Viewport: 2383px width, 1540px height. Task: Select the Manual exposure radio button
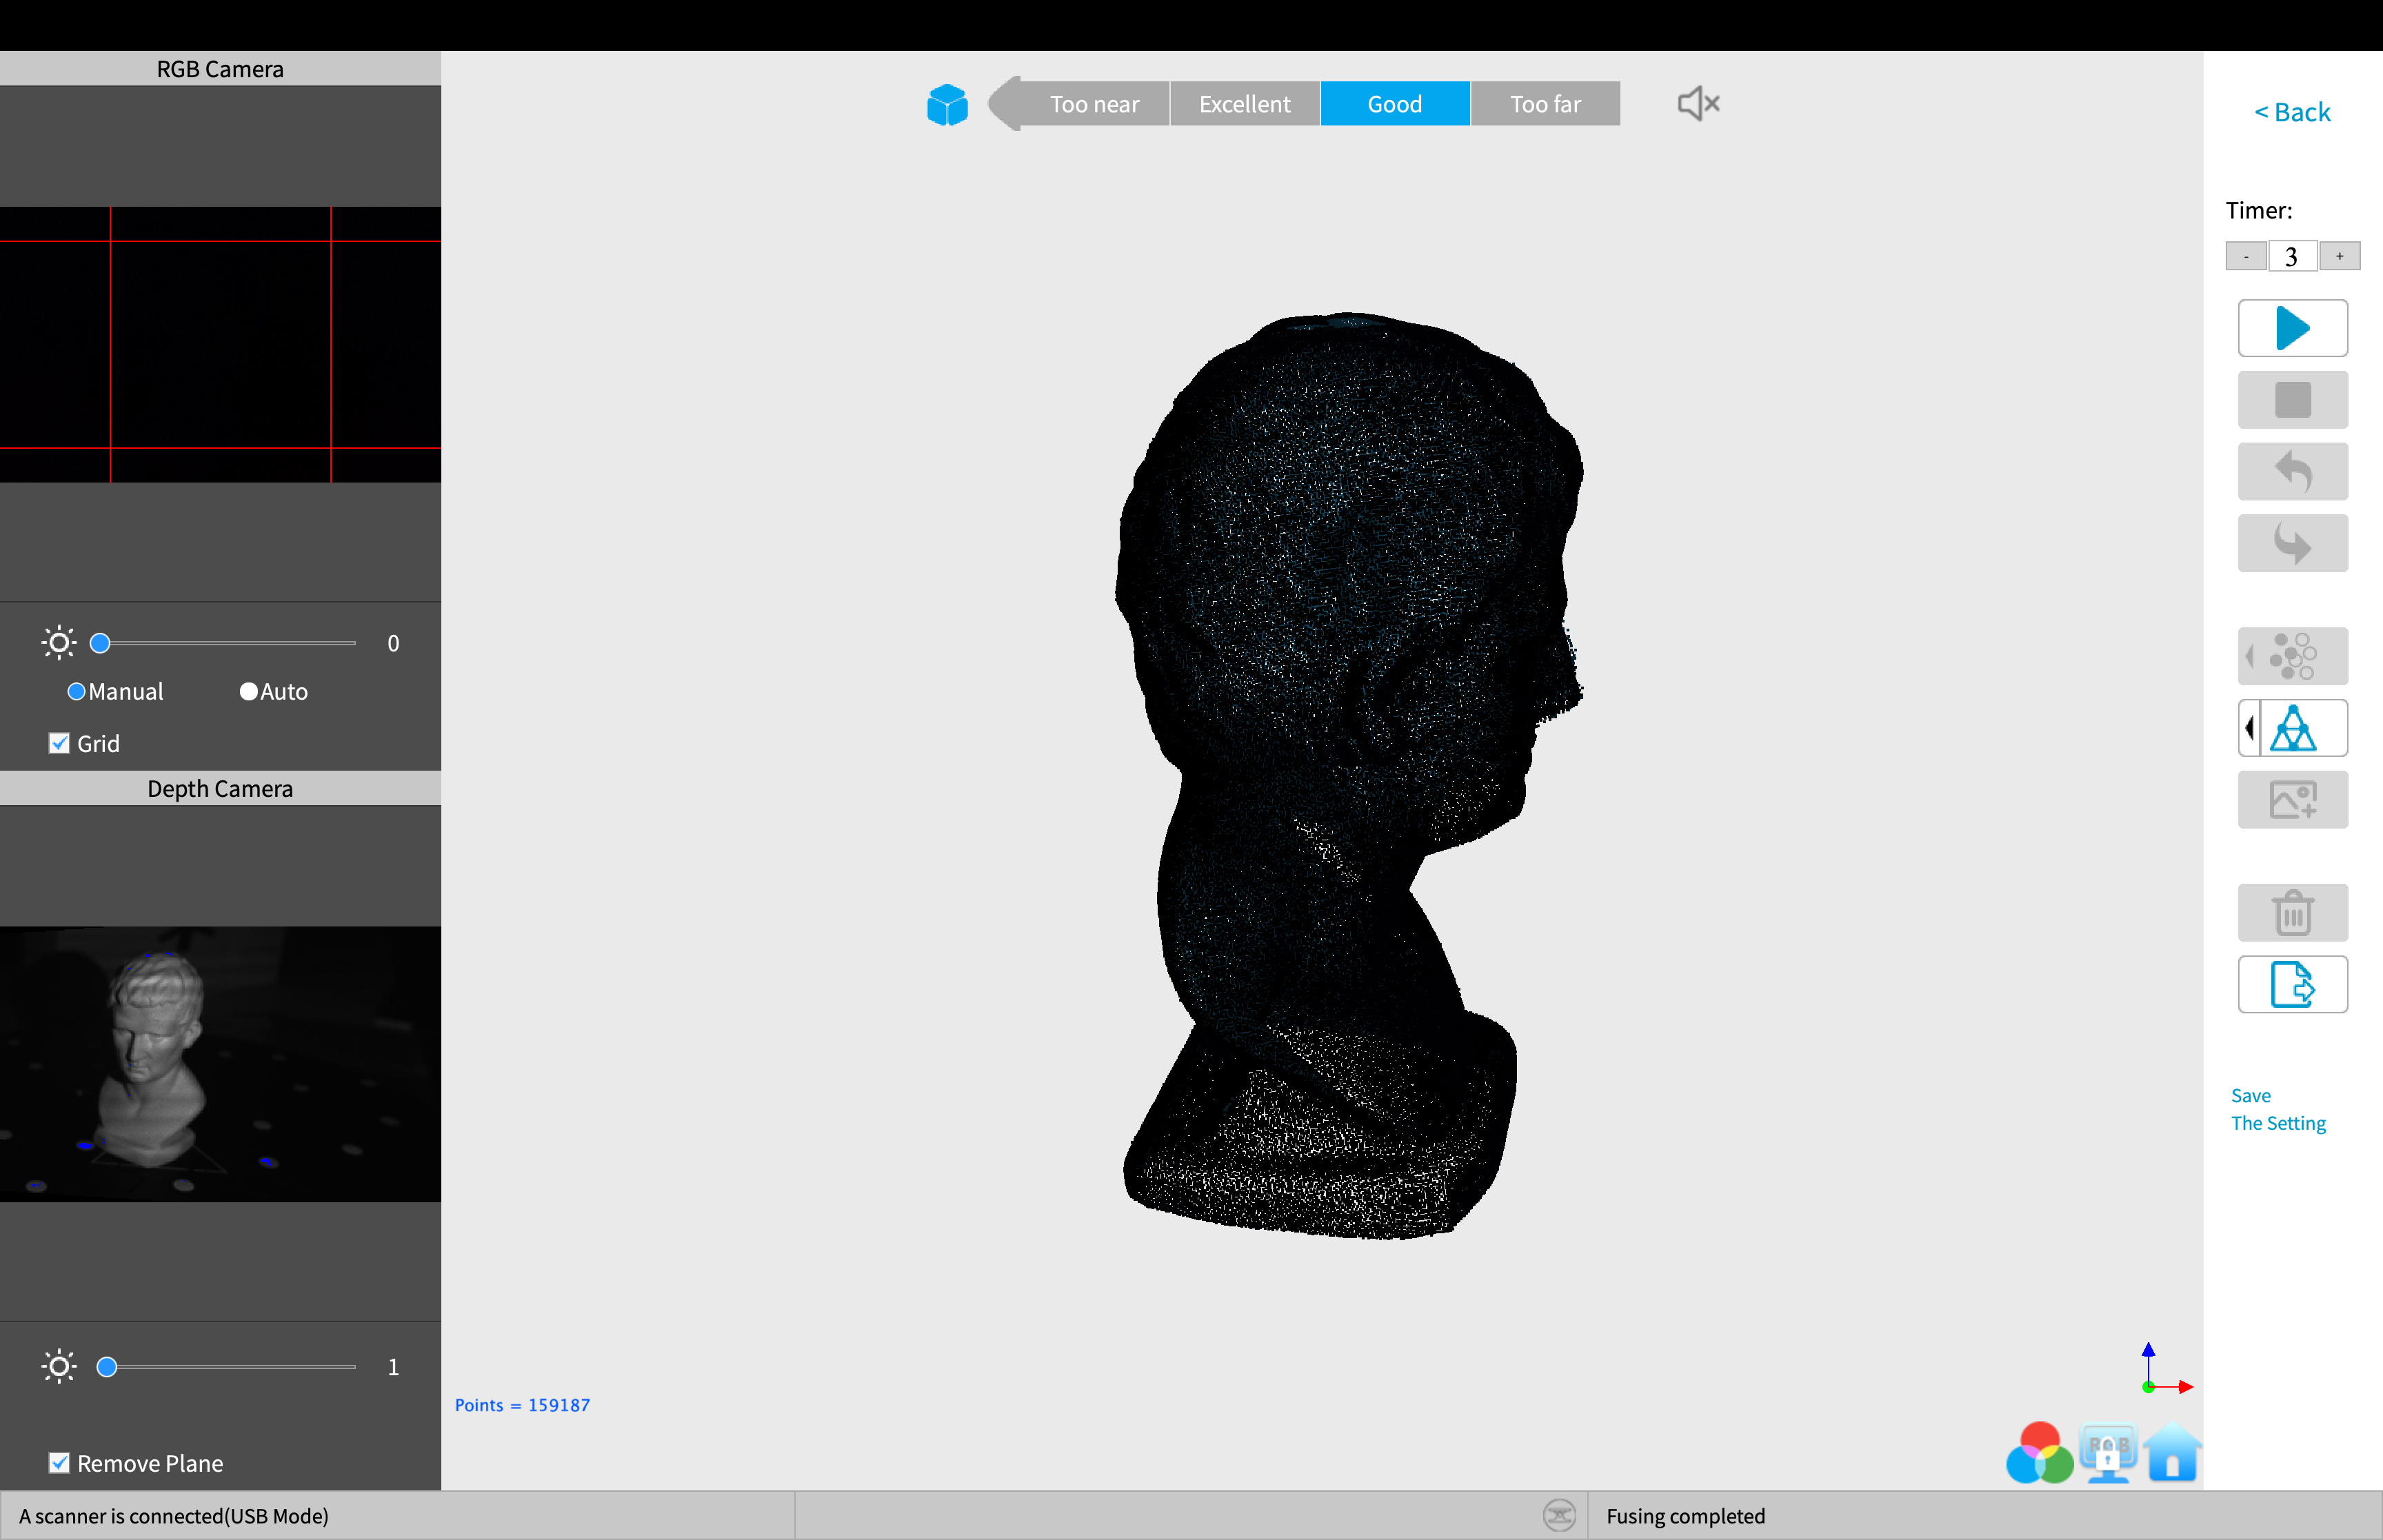coord(76,692)
